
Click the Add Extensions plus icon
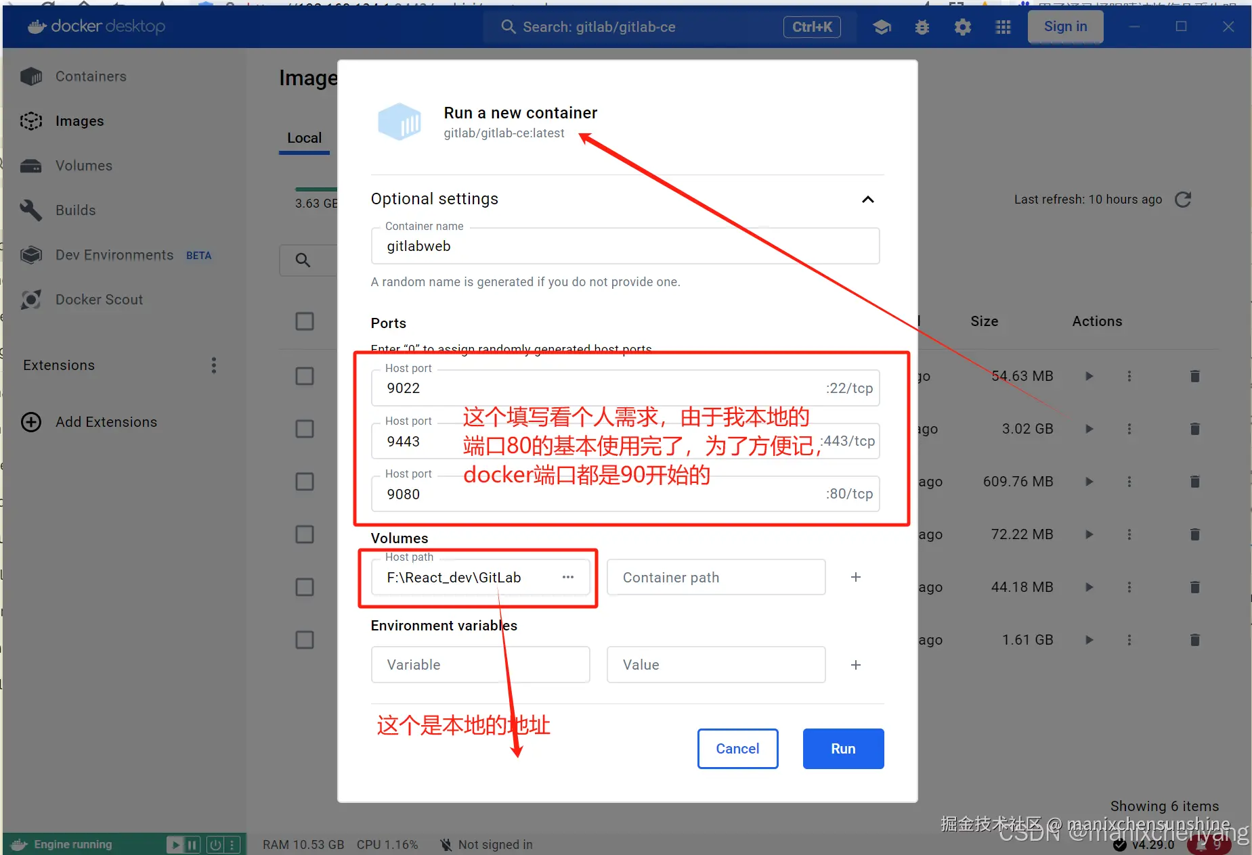[31, 422]
